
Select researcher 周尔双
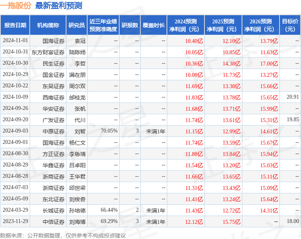(x=77, y=86)
